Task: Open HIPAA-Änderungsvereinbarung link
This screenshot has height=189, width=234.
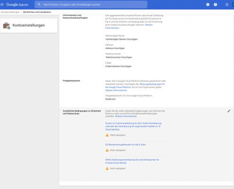Action: click(132, 161)
